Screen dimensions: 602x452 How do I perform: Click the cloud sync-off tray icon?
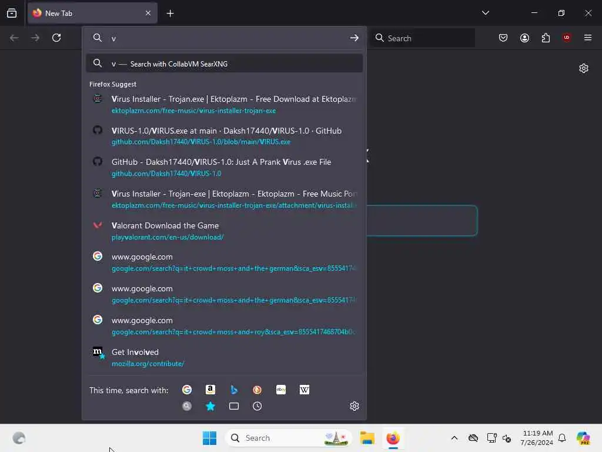[473, 438]
